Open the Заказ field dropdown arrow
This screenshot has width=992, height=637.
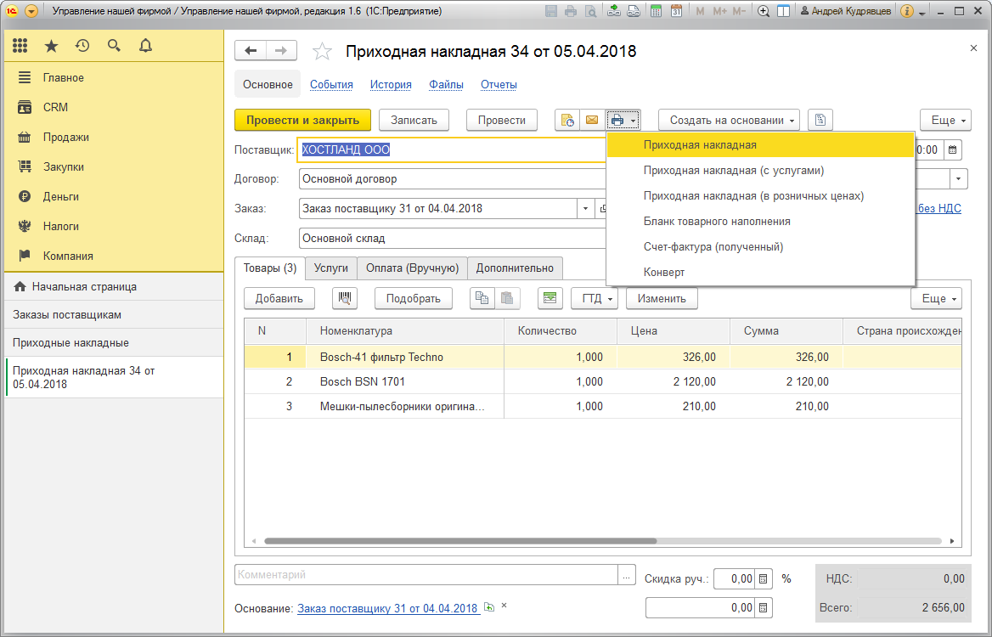pos(585,208)
